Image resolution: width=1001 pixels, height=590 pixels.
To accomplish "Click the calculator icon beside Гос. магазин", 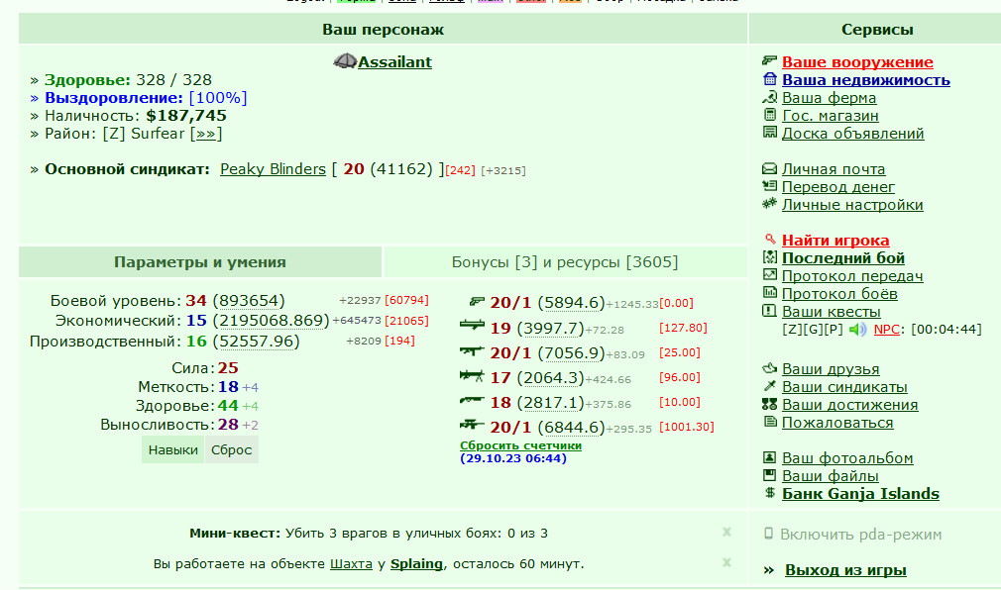I will tap(770, 115).
